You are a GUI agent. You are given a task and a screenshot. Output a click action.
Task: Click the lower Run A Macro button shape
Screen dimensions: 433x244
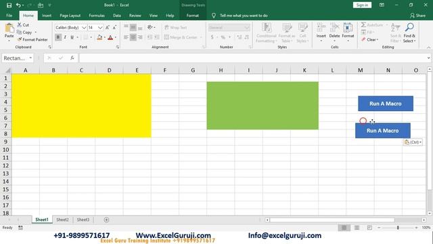[383, 131]
